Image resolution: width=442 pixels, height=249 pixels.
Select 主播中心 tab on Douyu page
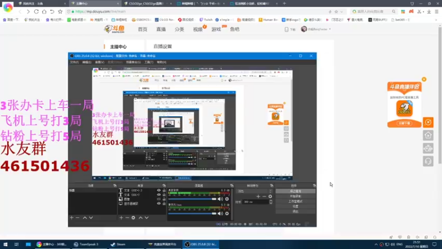118,46
